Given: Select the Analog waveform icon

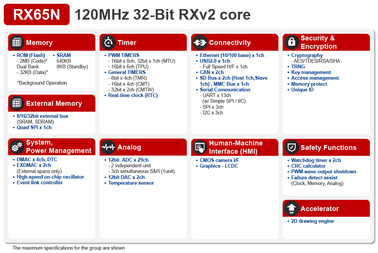Looking at the screenshot, I should [x=108, y=147].
